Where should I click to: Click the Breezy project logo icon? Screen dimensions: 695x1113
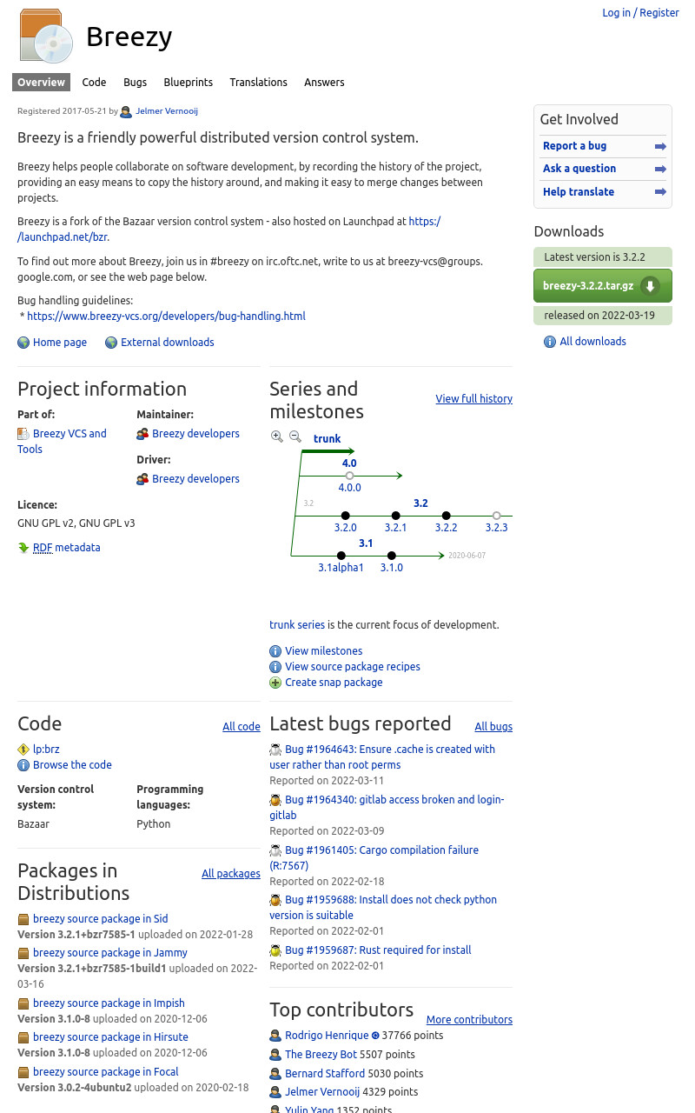point(45,37)
